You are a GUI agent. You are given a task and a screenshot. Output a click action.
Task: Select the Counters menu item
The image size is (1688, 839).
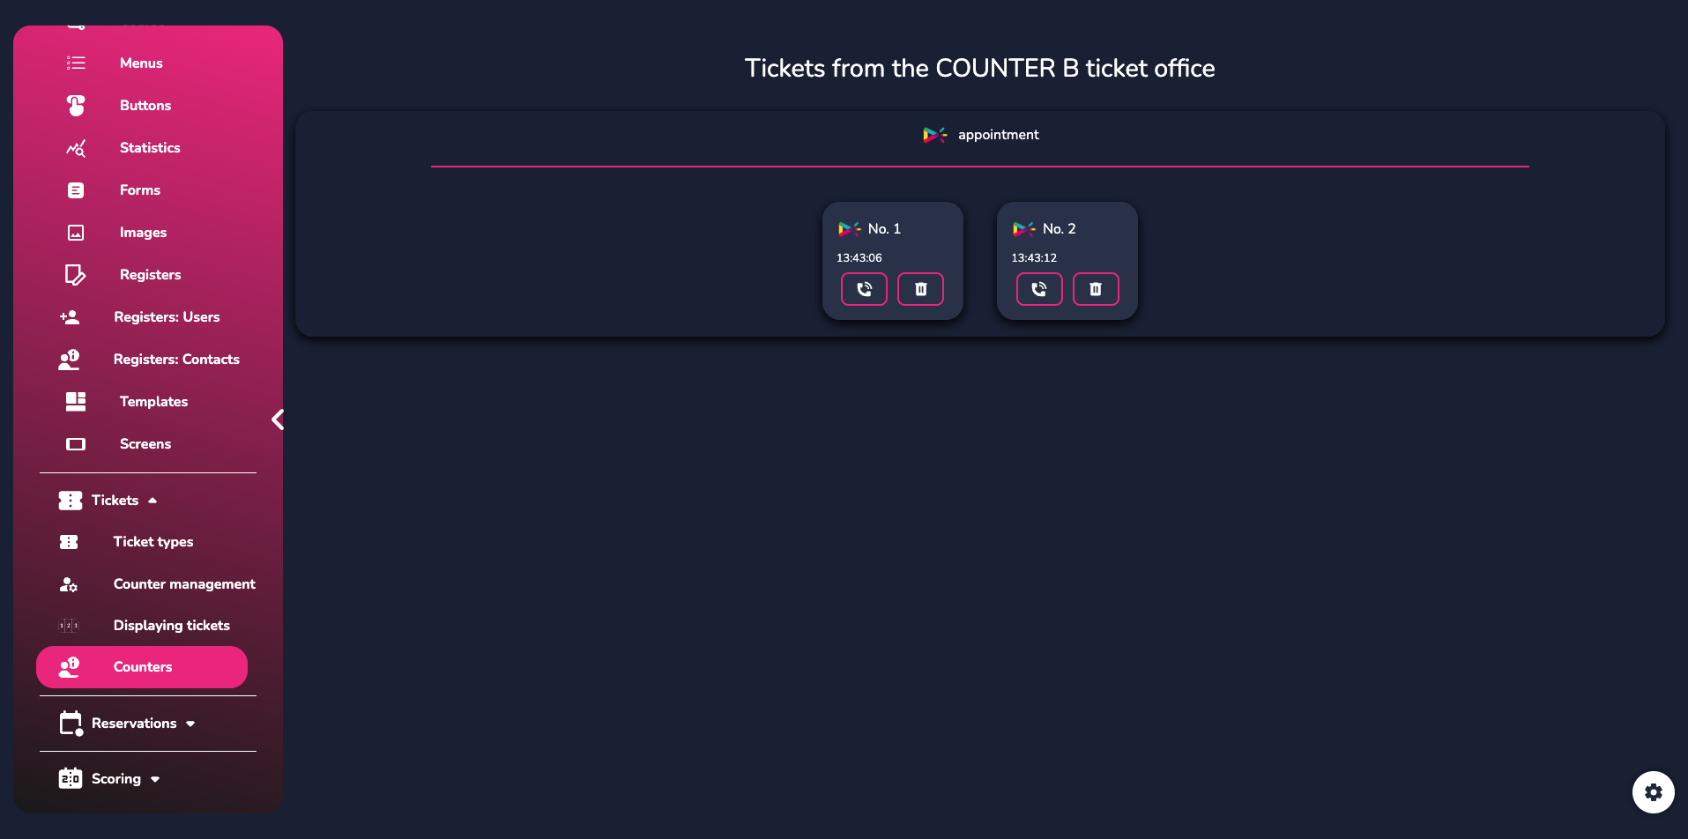click(142, 667)
